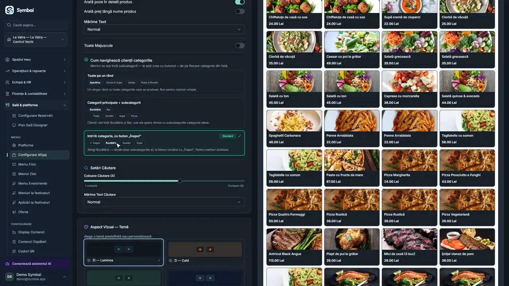Click Conectează asistentul AI button
509x286 pixels.
pyautogui.click(x=36, y=264)
